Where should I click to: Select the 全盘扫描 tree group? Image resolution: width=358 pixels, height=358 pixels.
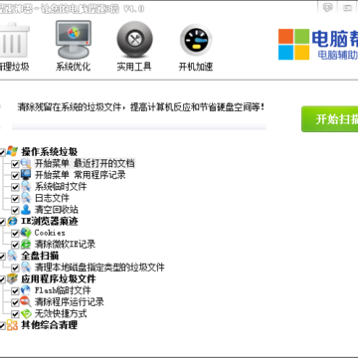click(x=40, y=256)
